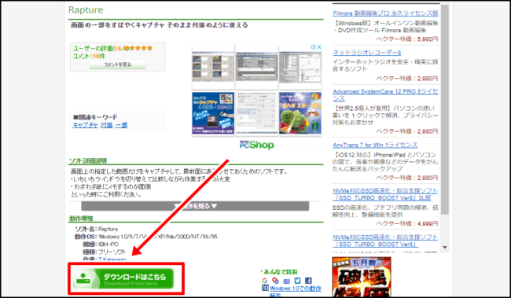Expand the 続きを見る gray bar

click(195, 206)
